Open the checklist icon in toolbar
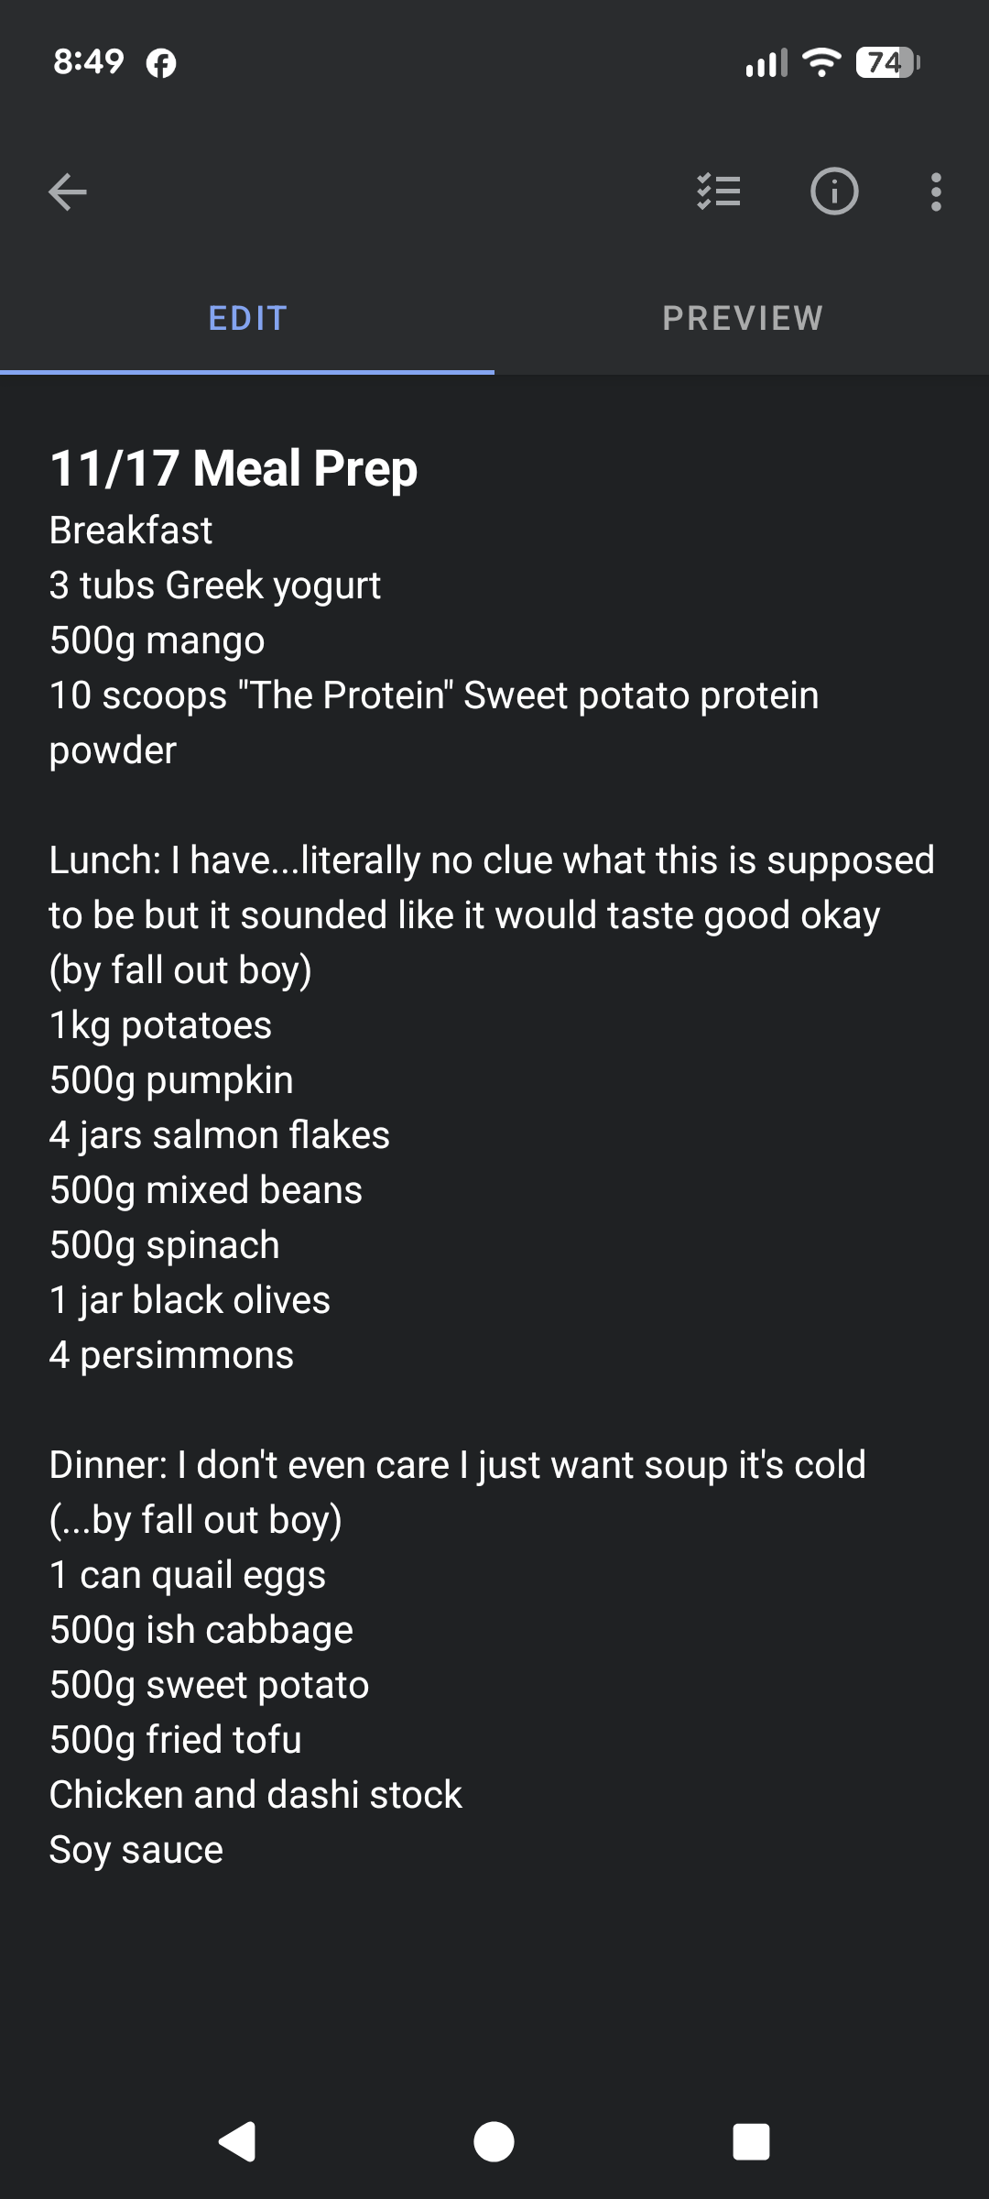 pyautogui.click(x=719, y=192)
